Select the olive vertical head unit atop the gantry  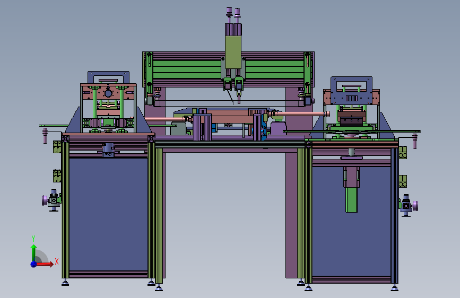233,52
